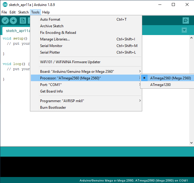Choose Burn Bootloader

(53, 108)
